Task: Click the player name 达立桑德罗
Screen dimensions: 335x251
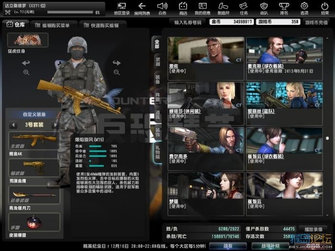Action: (16, 6)
